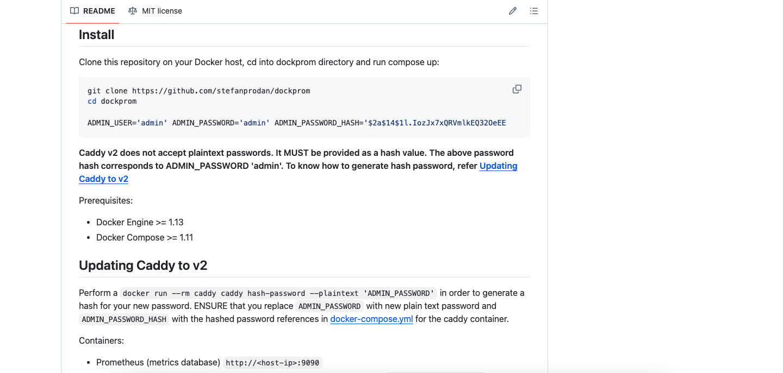Click the docker run hash-password inline command
This screenshot has height=373, width=783.
click(x=278, y=293)
